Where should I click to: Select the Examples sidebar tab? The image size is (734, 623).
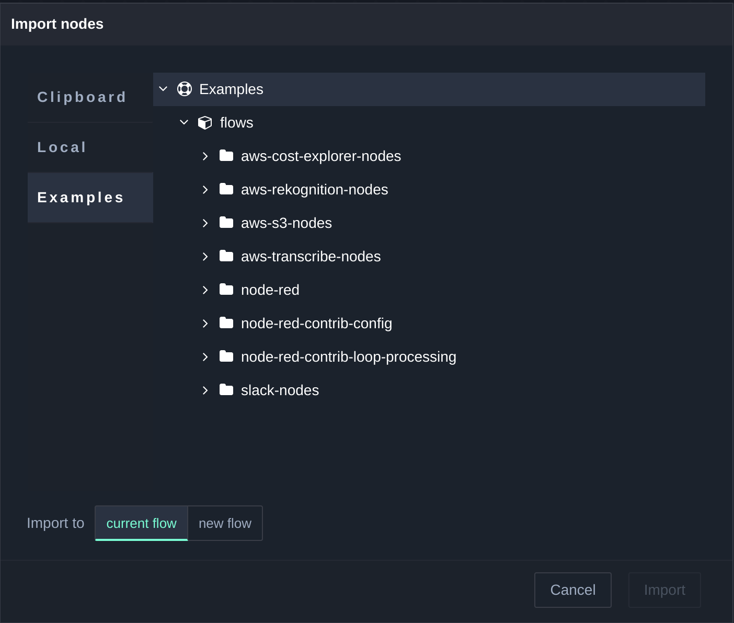pos(81,198)
